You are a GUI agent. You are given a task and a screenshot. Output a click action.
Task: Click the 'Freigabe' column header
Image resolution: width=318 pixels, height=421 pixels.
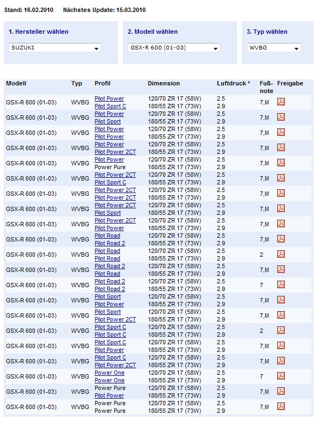(x=290, y=84)
